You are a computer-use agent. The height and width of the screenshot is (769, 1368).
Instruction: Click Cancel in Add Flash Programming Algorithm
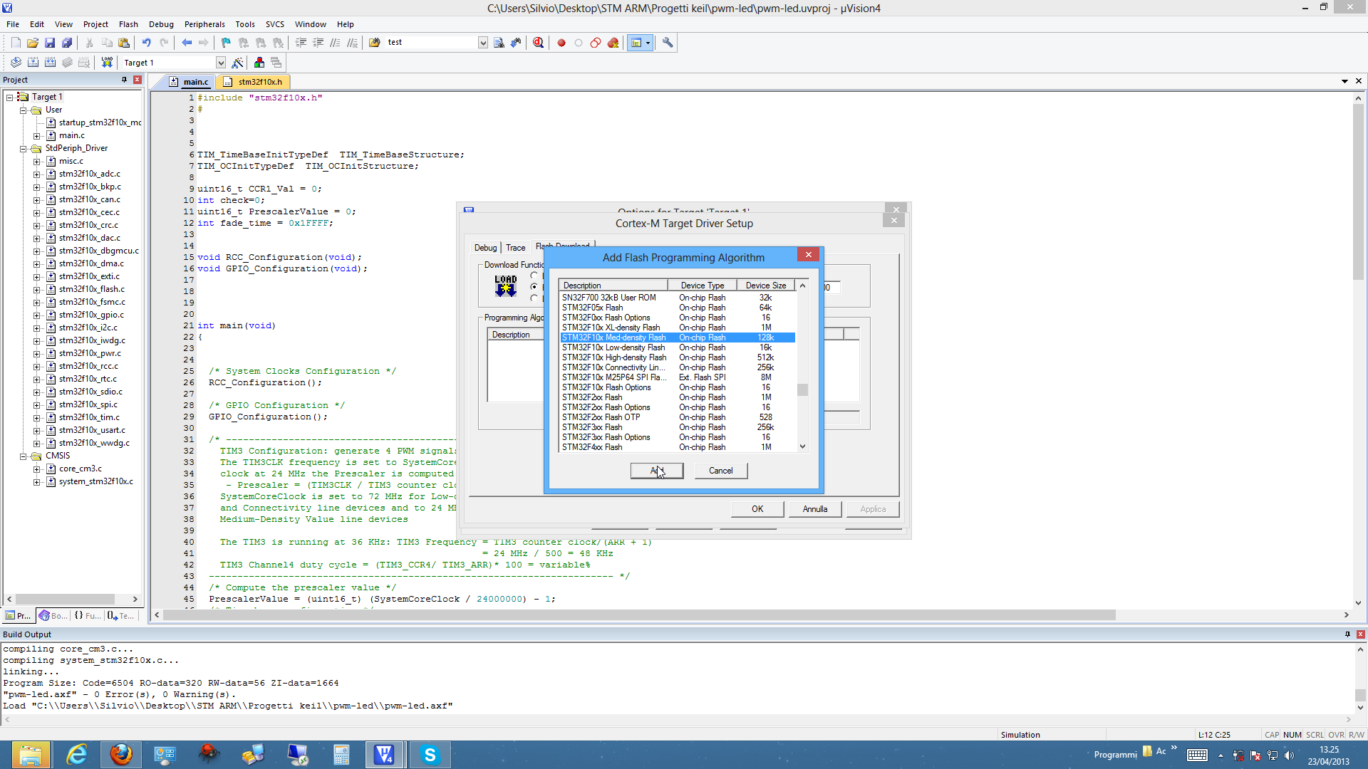coord(720,471)
